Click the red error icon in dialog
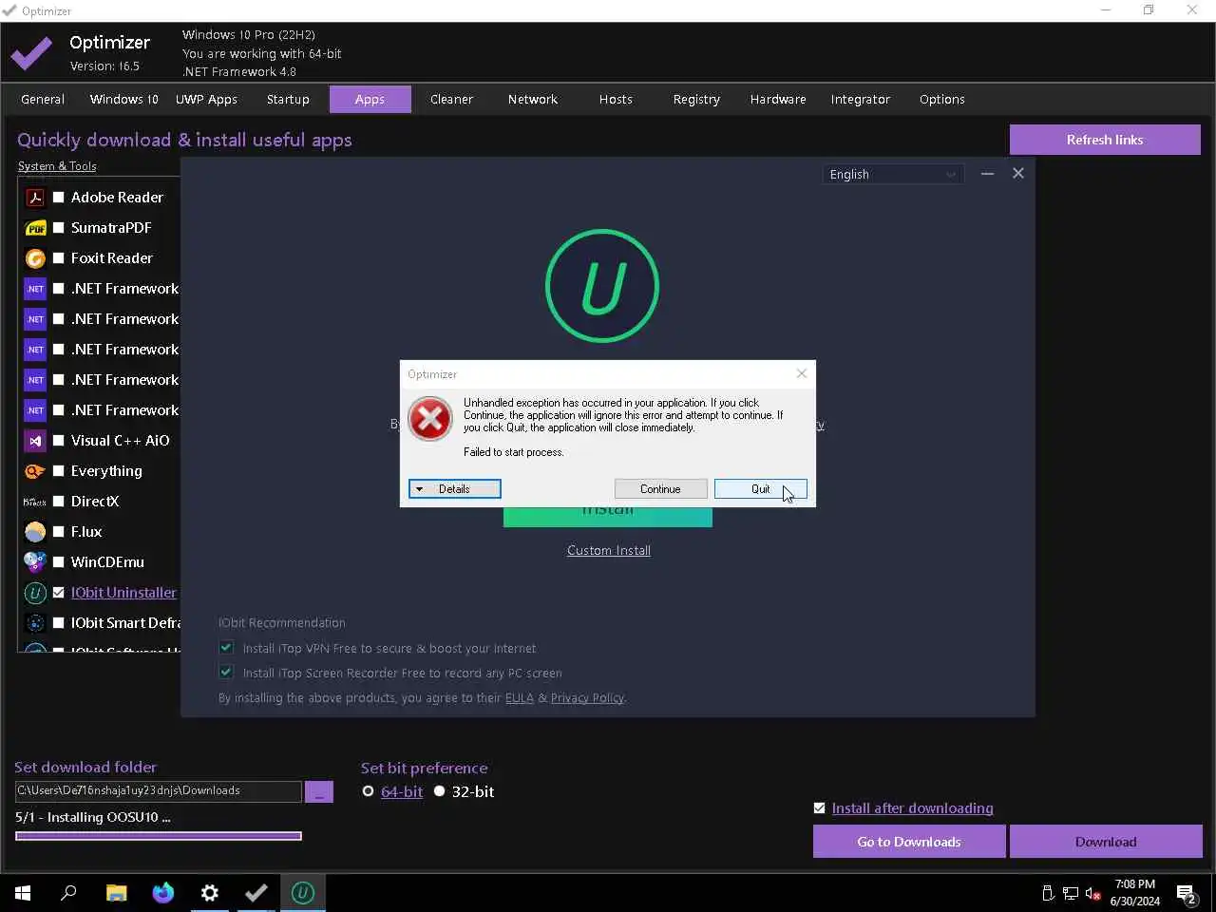The height and width of the screenshot is (912, 1216). point(430,419)
